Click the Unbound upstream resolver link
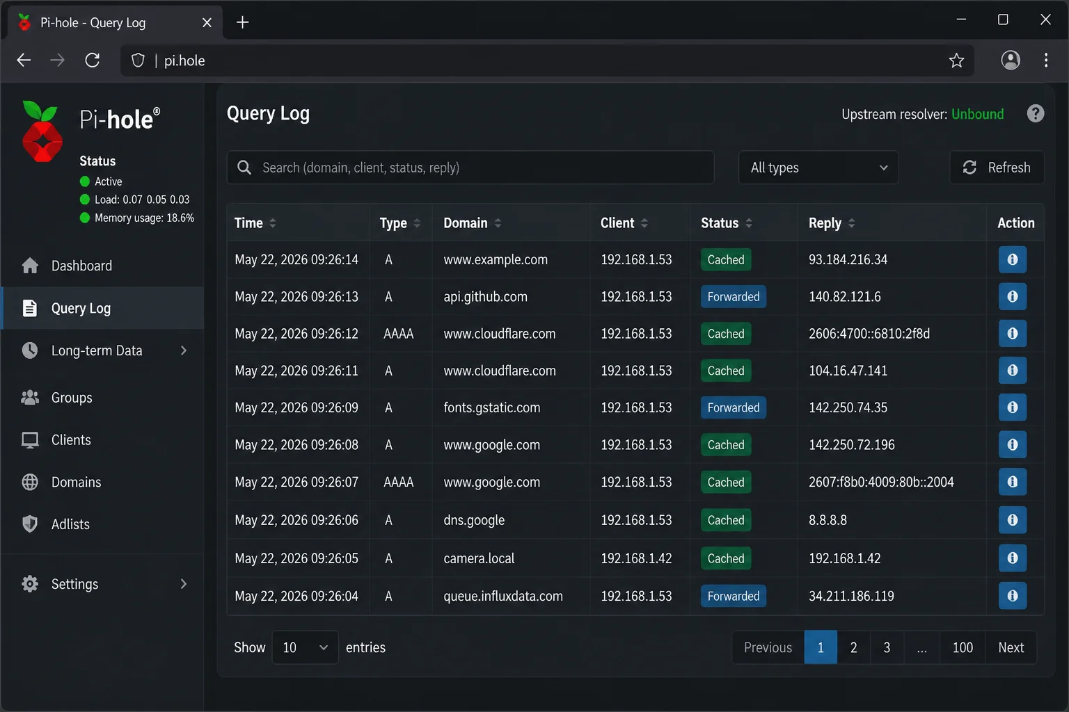Image resolution: width=1069 pixels, height=712 pixels. tap(977, 114)
